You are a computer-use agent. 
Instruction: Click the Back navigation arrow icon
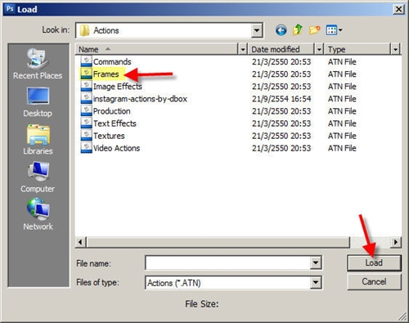(281, 30)
